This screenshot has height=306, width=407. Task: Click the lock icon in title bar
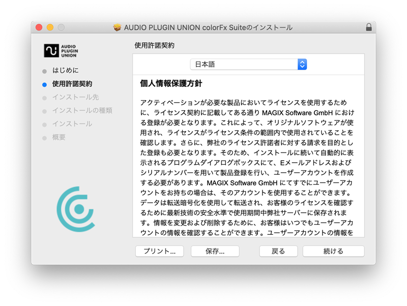pos(368,27)
